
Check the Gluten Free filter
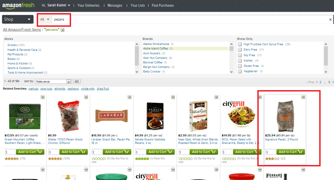pyautogui.click(x=240, y=66)
